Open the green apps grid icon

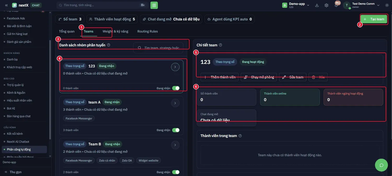[154, 5]
